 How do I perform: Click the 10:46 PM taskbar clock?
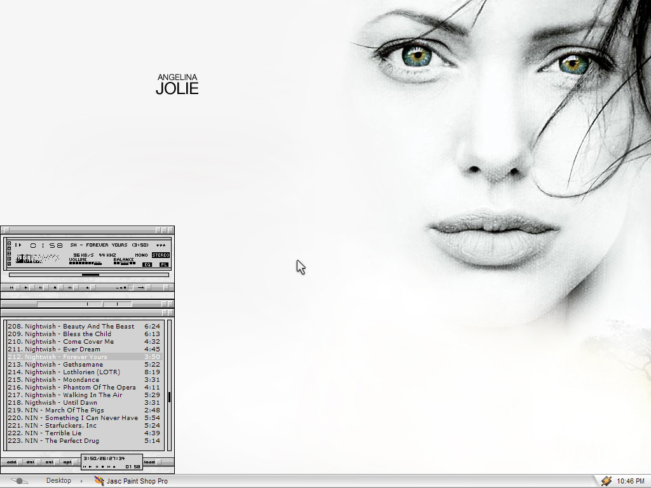tap(630, 481)
